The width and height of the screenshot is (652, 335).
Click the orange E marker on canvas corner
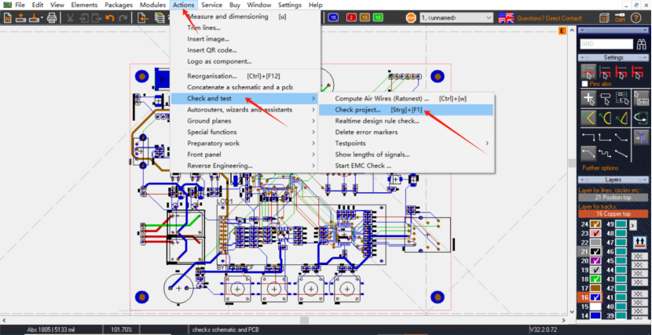pos(562,31)
